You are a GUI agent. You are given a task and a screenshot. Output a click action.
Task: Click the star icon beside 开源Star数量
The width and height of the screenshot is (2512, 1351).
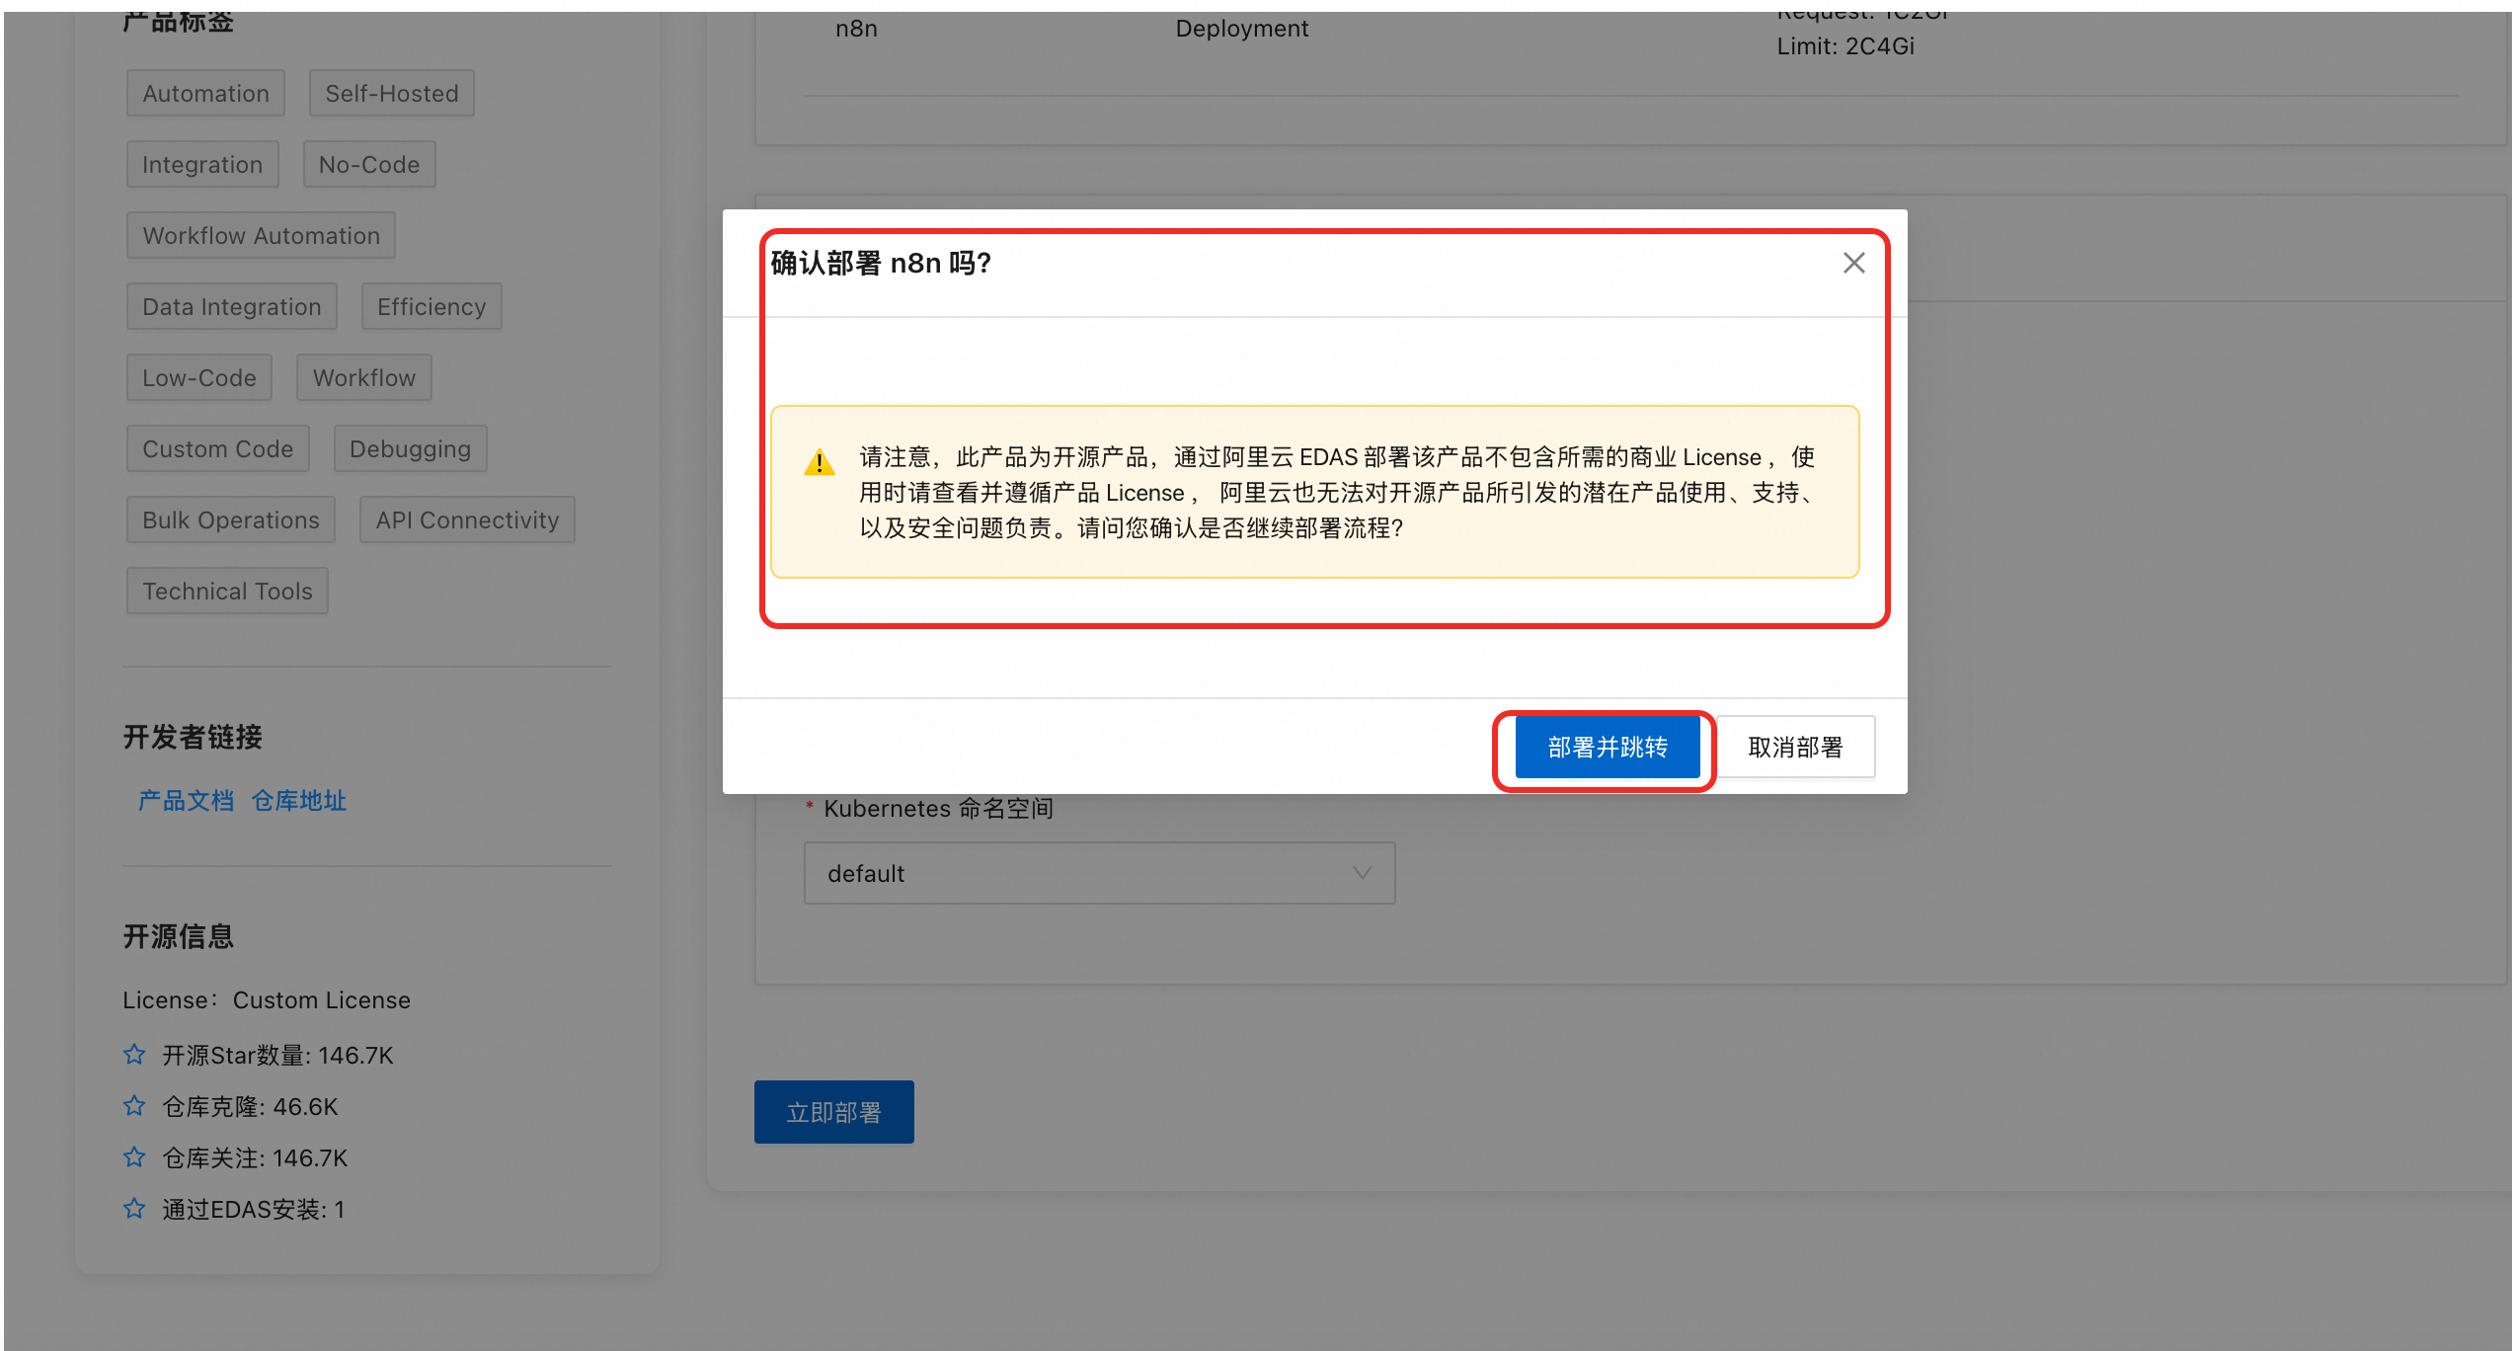coord(134,1055)
